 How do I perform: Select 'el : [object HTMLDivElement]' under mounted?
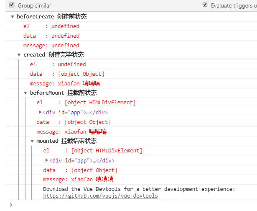tap(93, 151)
